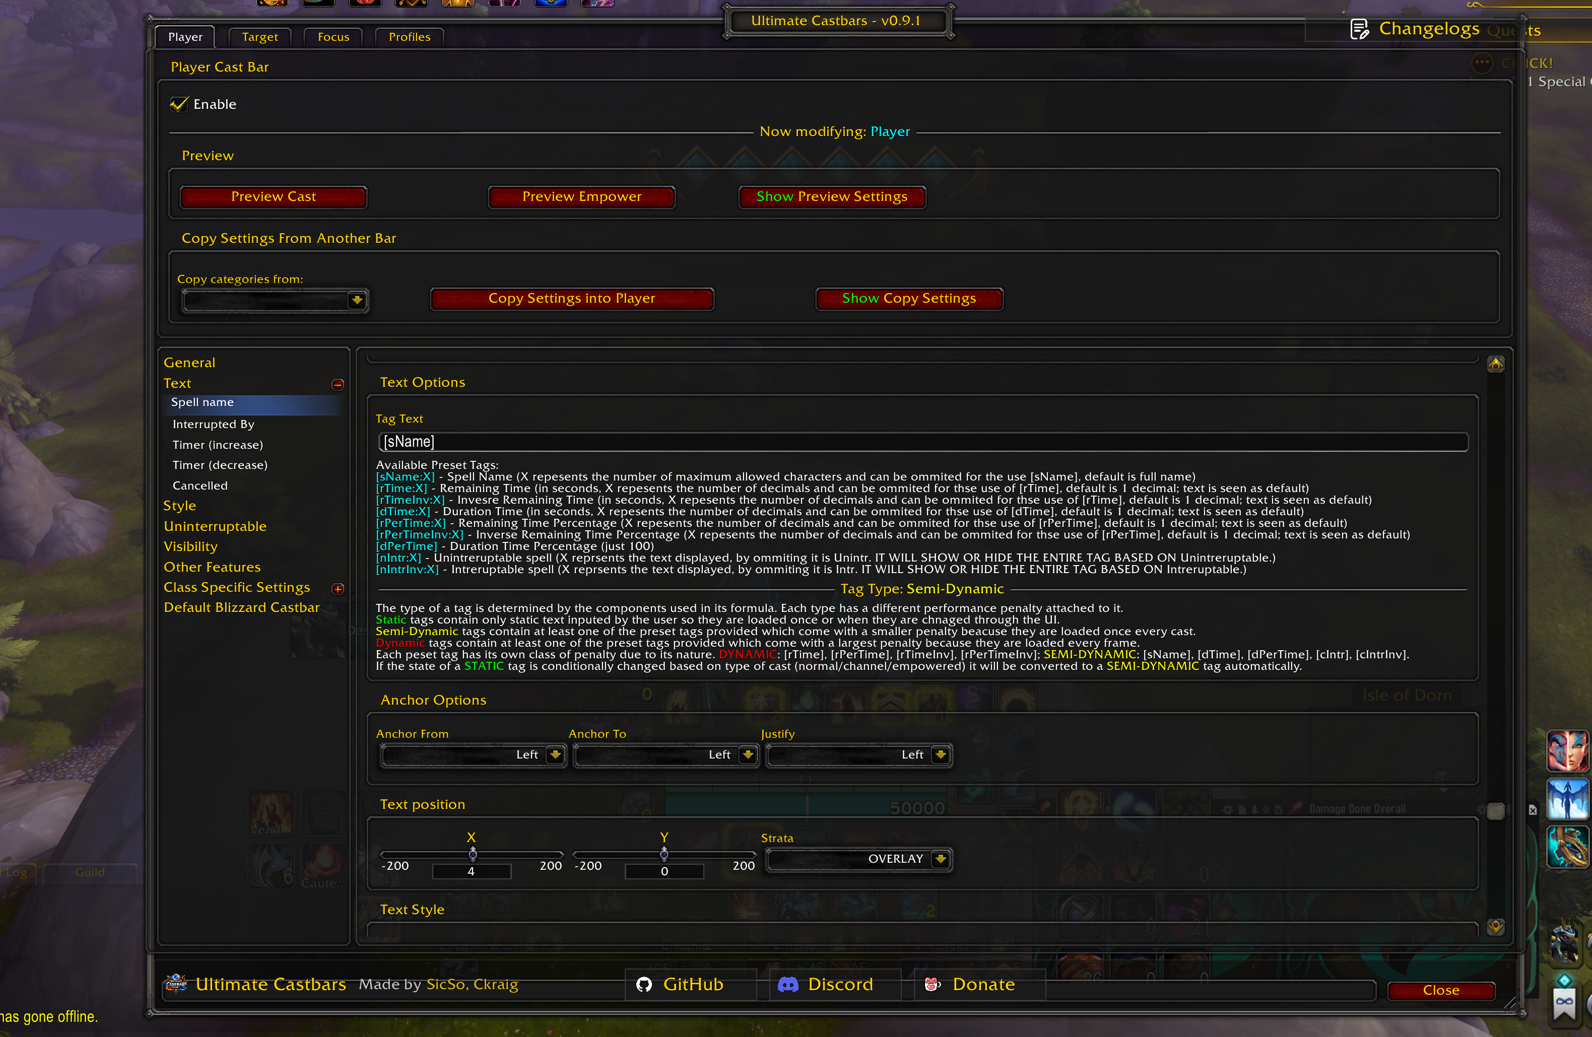Click the scroll-up arrow in options panel
The image size is (1592, 1037).
[x=1496, y=364]
